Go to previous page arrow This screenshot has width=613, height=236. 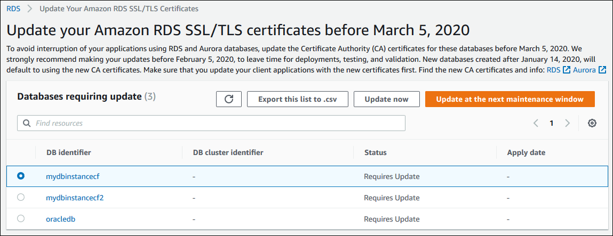tap(536, 123)
